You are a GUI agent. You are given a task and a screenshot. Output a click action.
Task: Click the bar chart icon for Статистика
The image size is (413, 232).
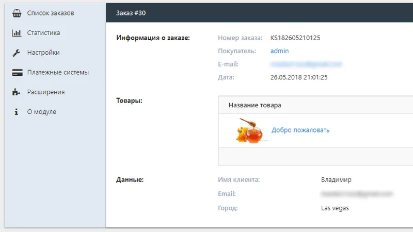pyautogui.click(x=17, y=33)
